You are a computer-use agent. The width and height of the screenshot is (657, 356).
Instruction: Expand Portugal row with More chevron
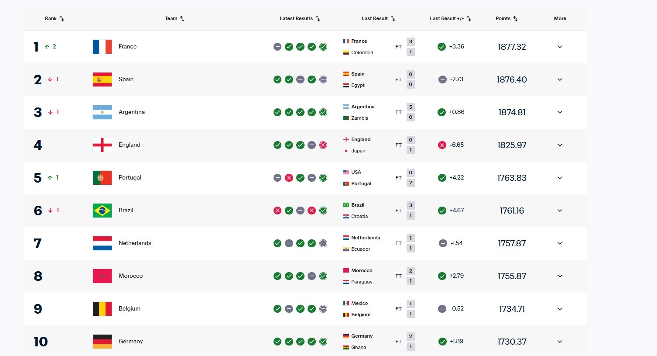click(x=560, y=178)
